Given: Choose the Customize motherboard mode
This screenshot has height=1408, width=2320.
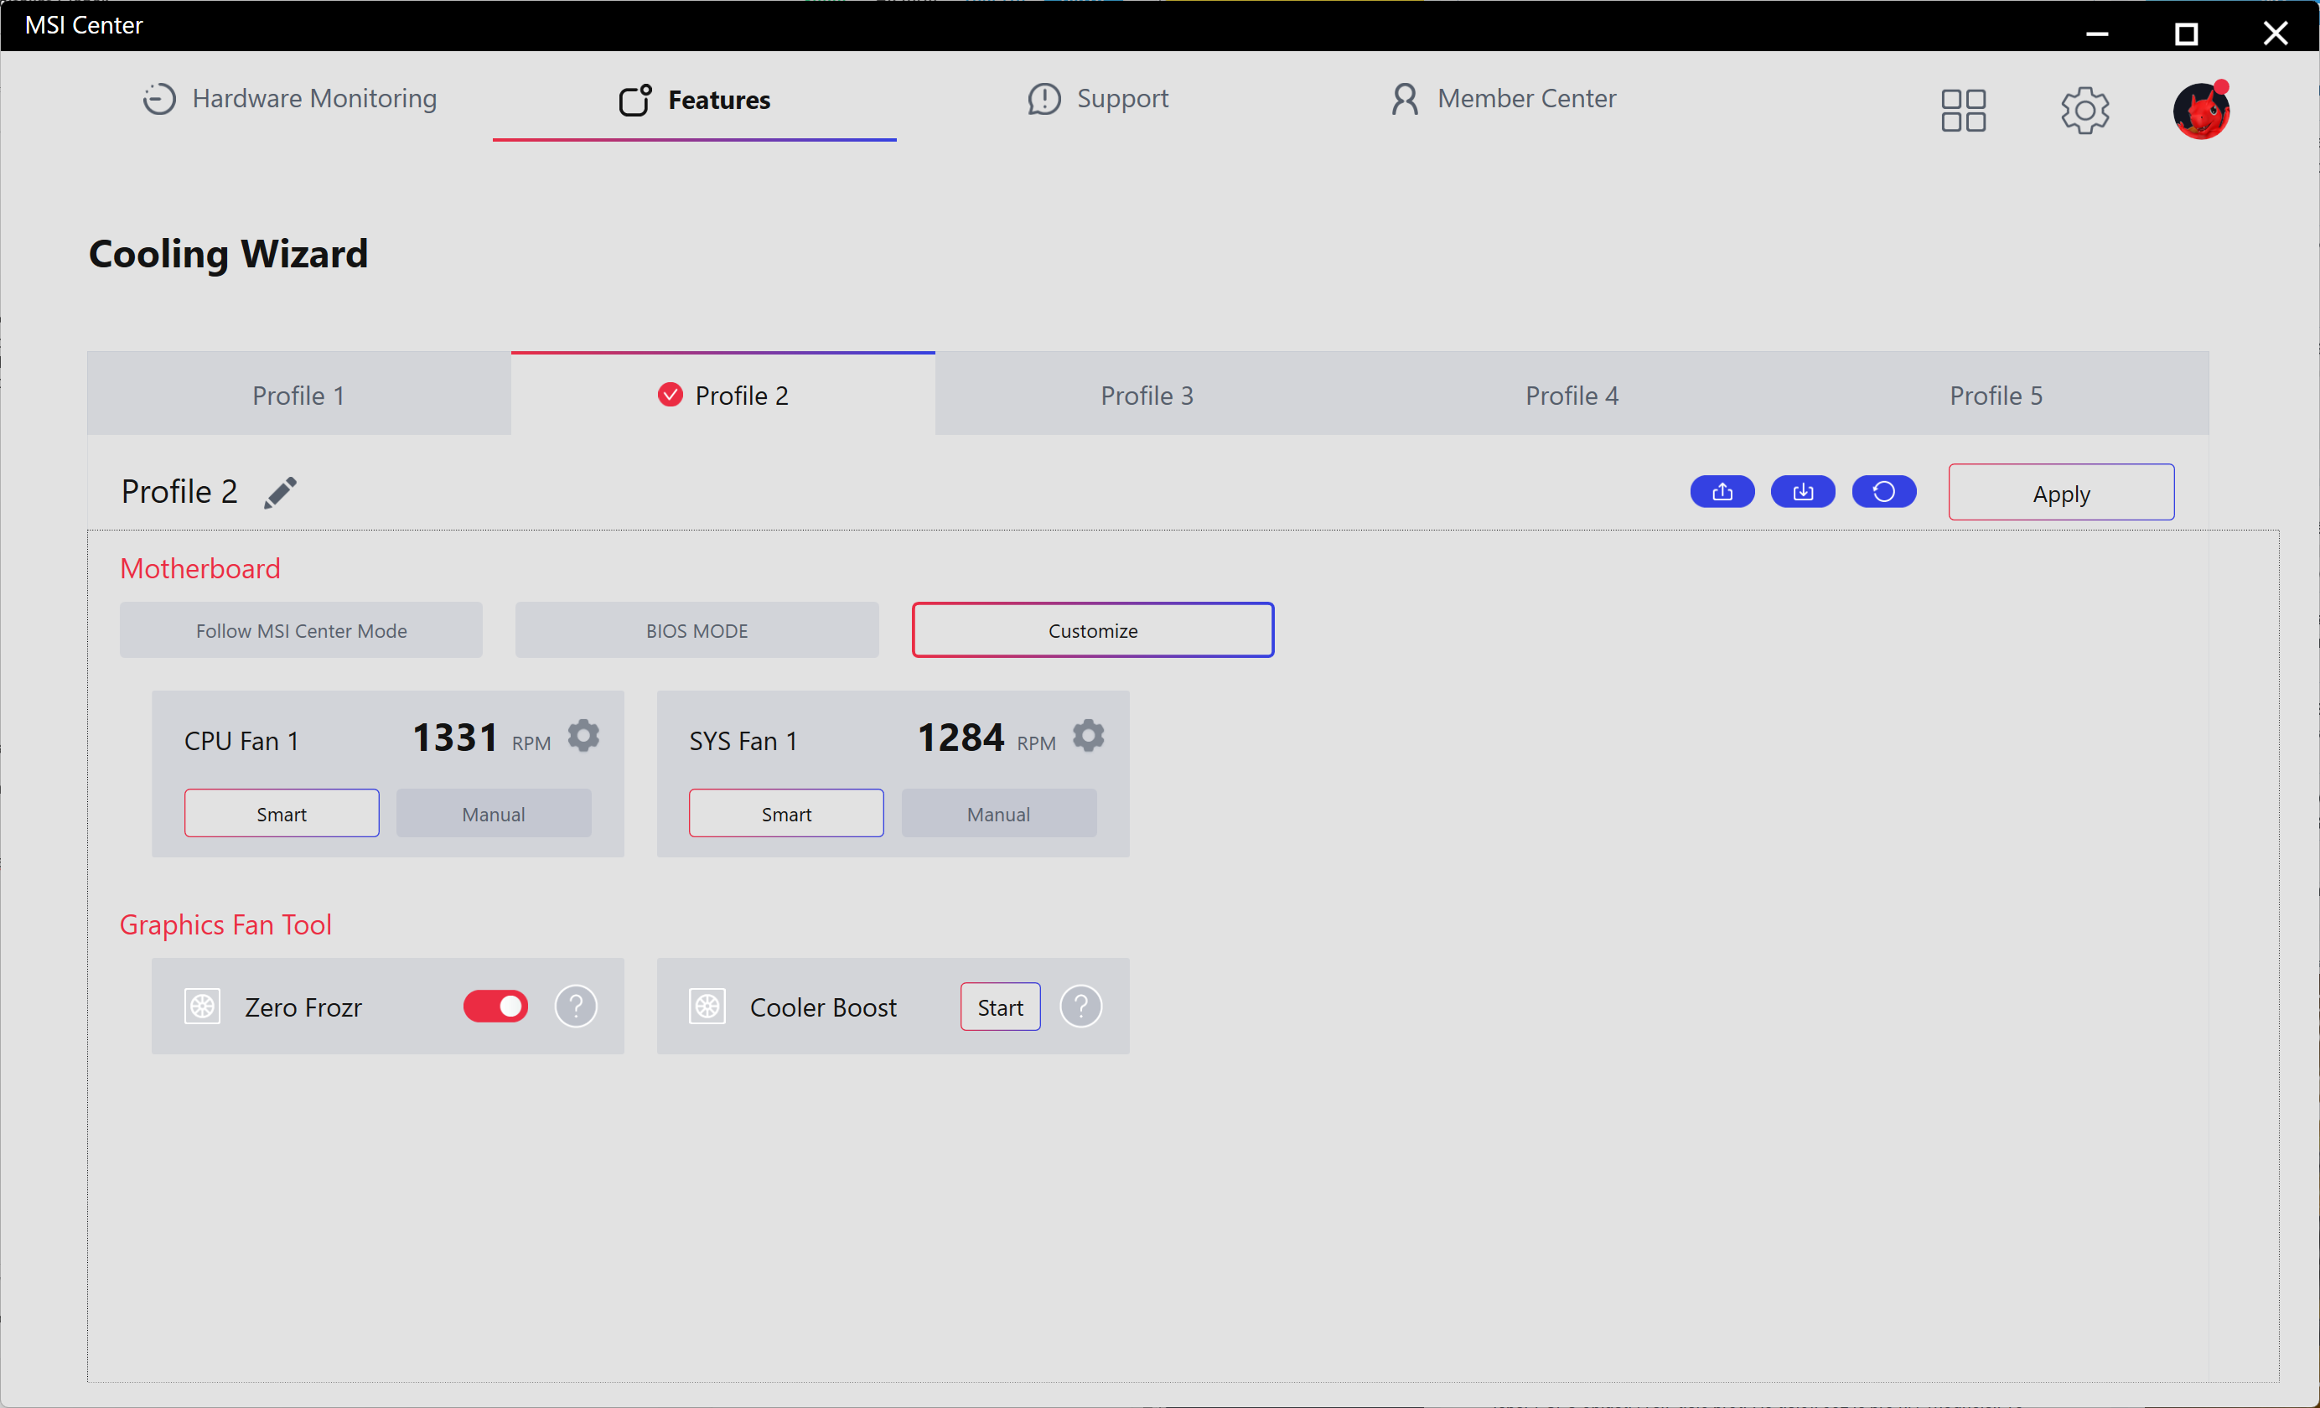Looking at the screenshot, I should (1092, 630).
